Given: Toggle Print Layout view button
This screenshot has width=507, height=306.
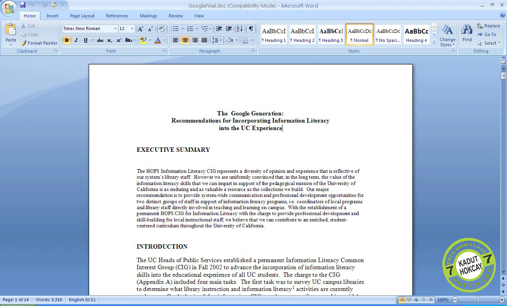Looking at the screenshot, I should [x=402, y=300].
